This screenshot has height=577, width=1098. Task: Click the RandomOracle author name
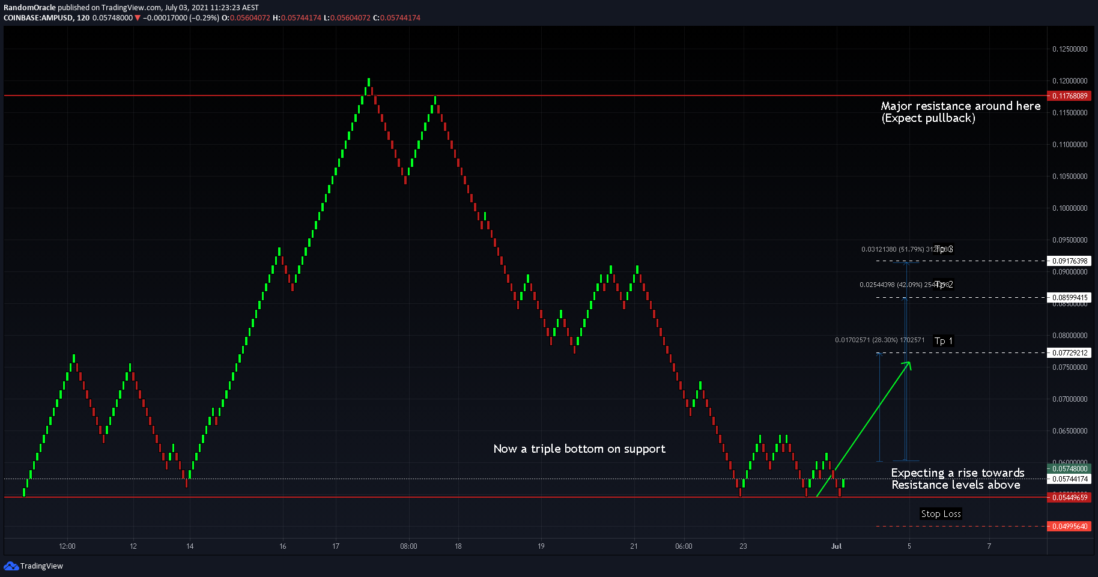(x=29, y=8)
